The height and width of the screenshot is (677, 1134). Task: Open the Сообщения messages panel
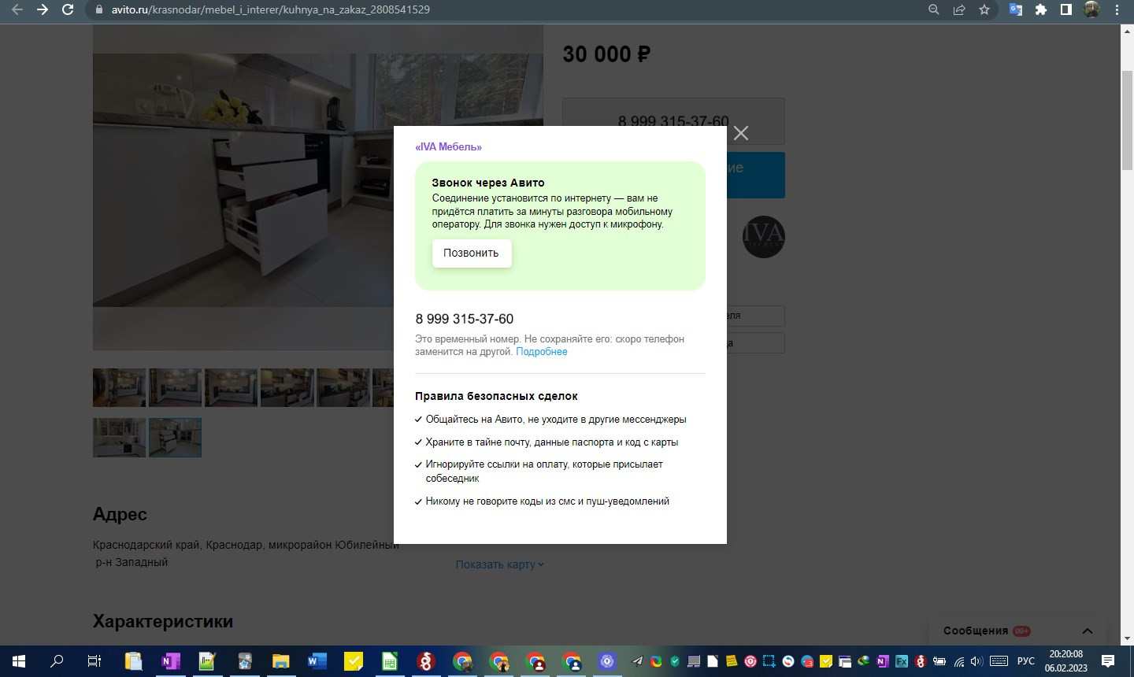[x=976, y=631]
